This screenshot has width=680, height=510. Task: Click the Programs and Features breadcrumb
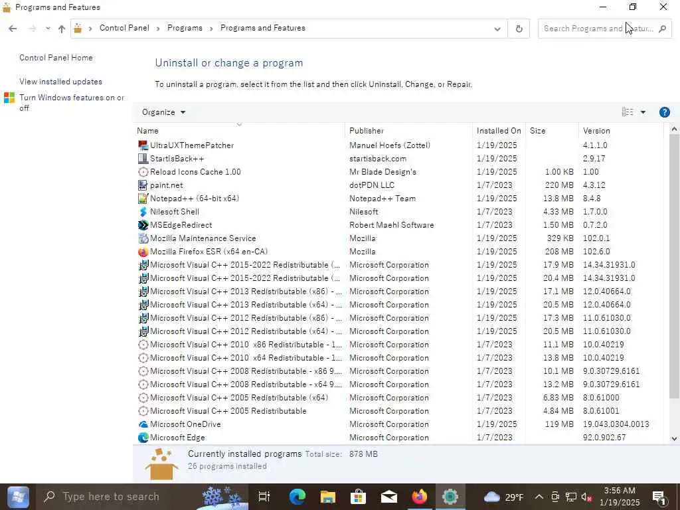point(263,28)
